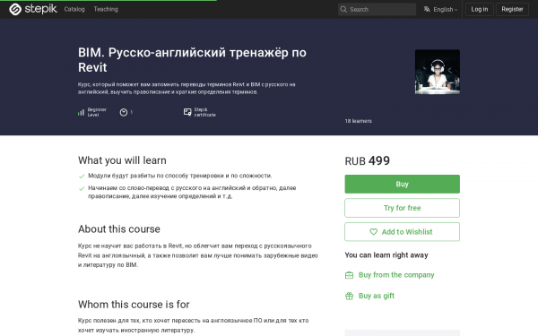Click Buy from the company link
The height and width of the screenshot is (336, 538).
[x=396, y=275]
